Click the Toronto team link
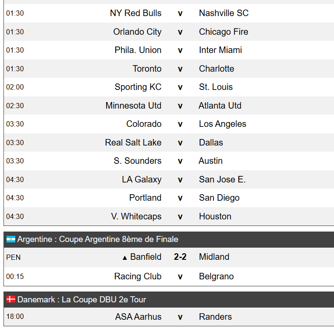This screenshot has height=328, width=334. click(x=147, y=69)
